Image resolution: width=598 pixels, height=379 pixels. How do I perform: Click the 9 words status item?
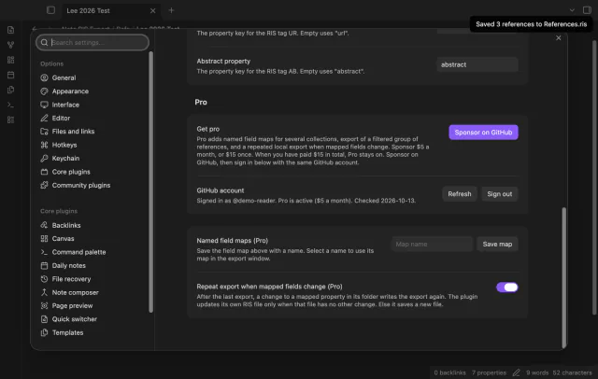(537, 372)
